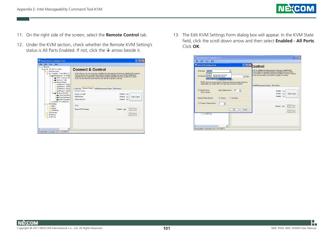
Task: Click Audit Log folder icon below Edit KVM dialog
Action: 203,114
